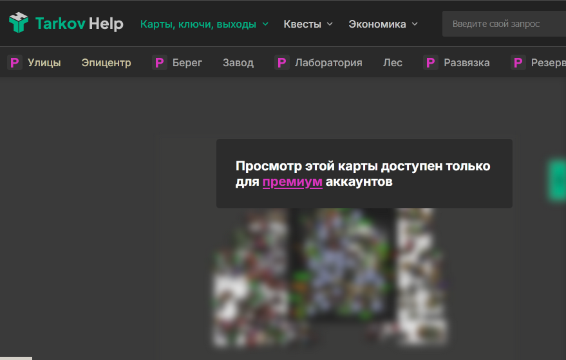Click the premium P badge beside Развязка
566x360 pixels.
(431, 62)
